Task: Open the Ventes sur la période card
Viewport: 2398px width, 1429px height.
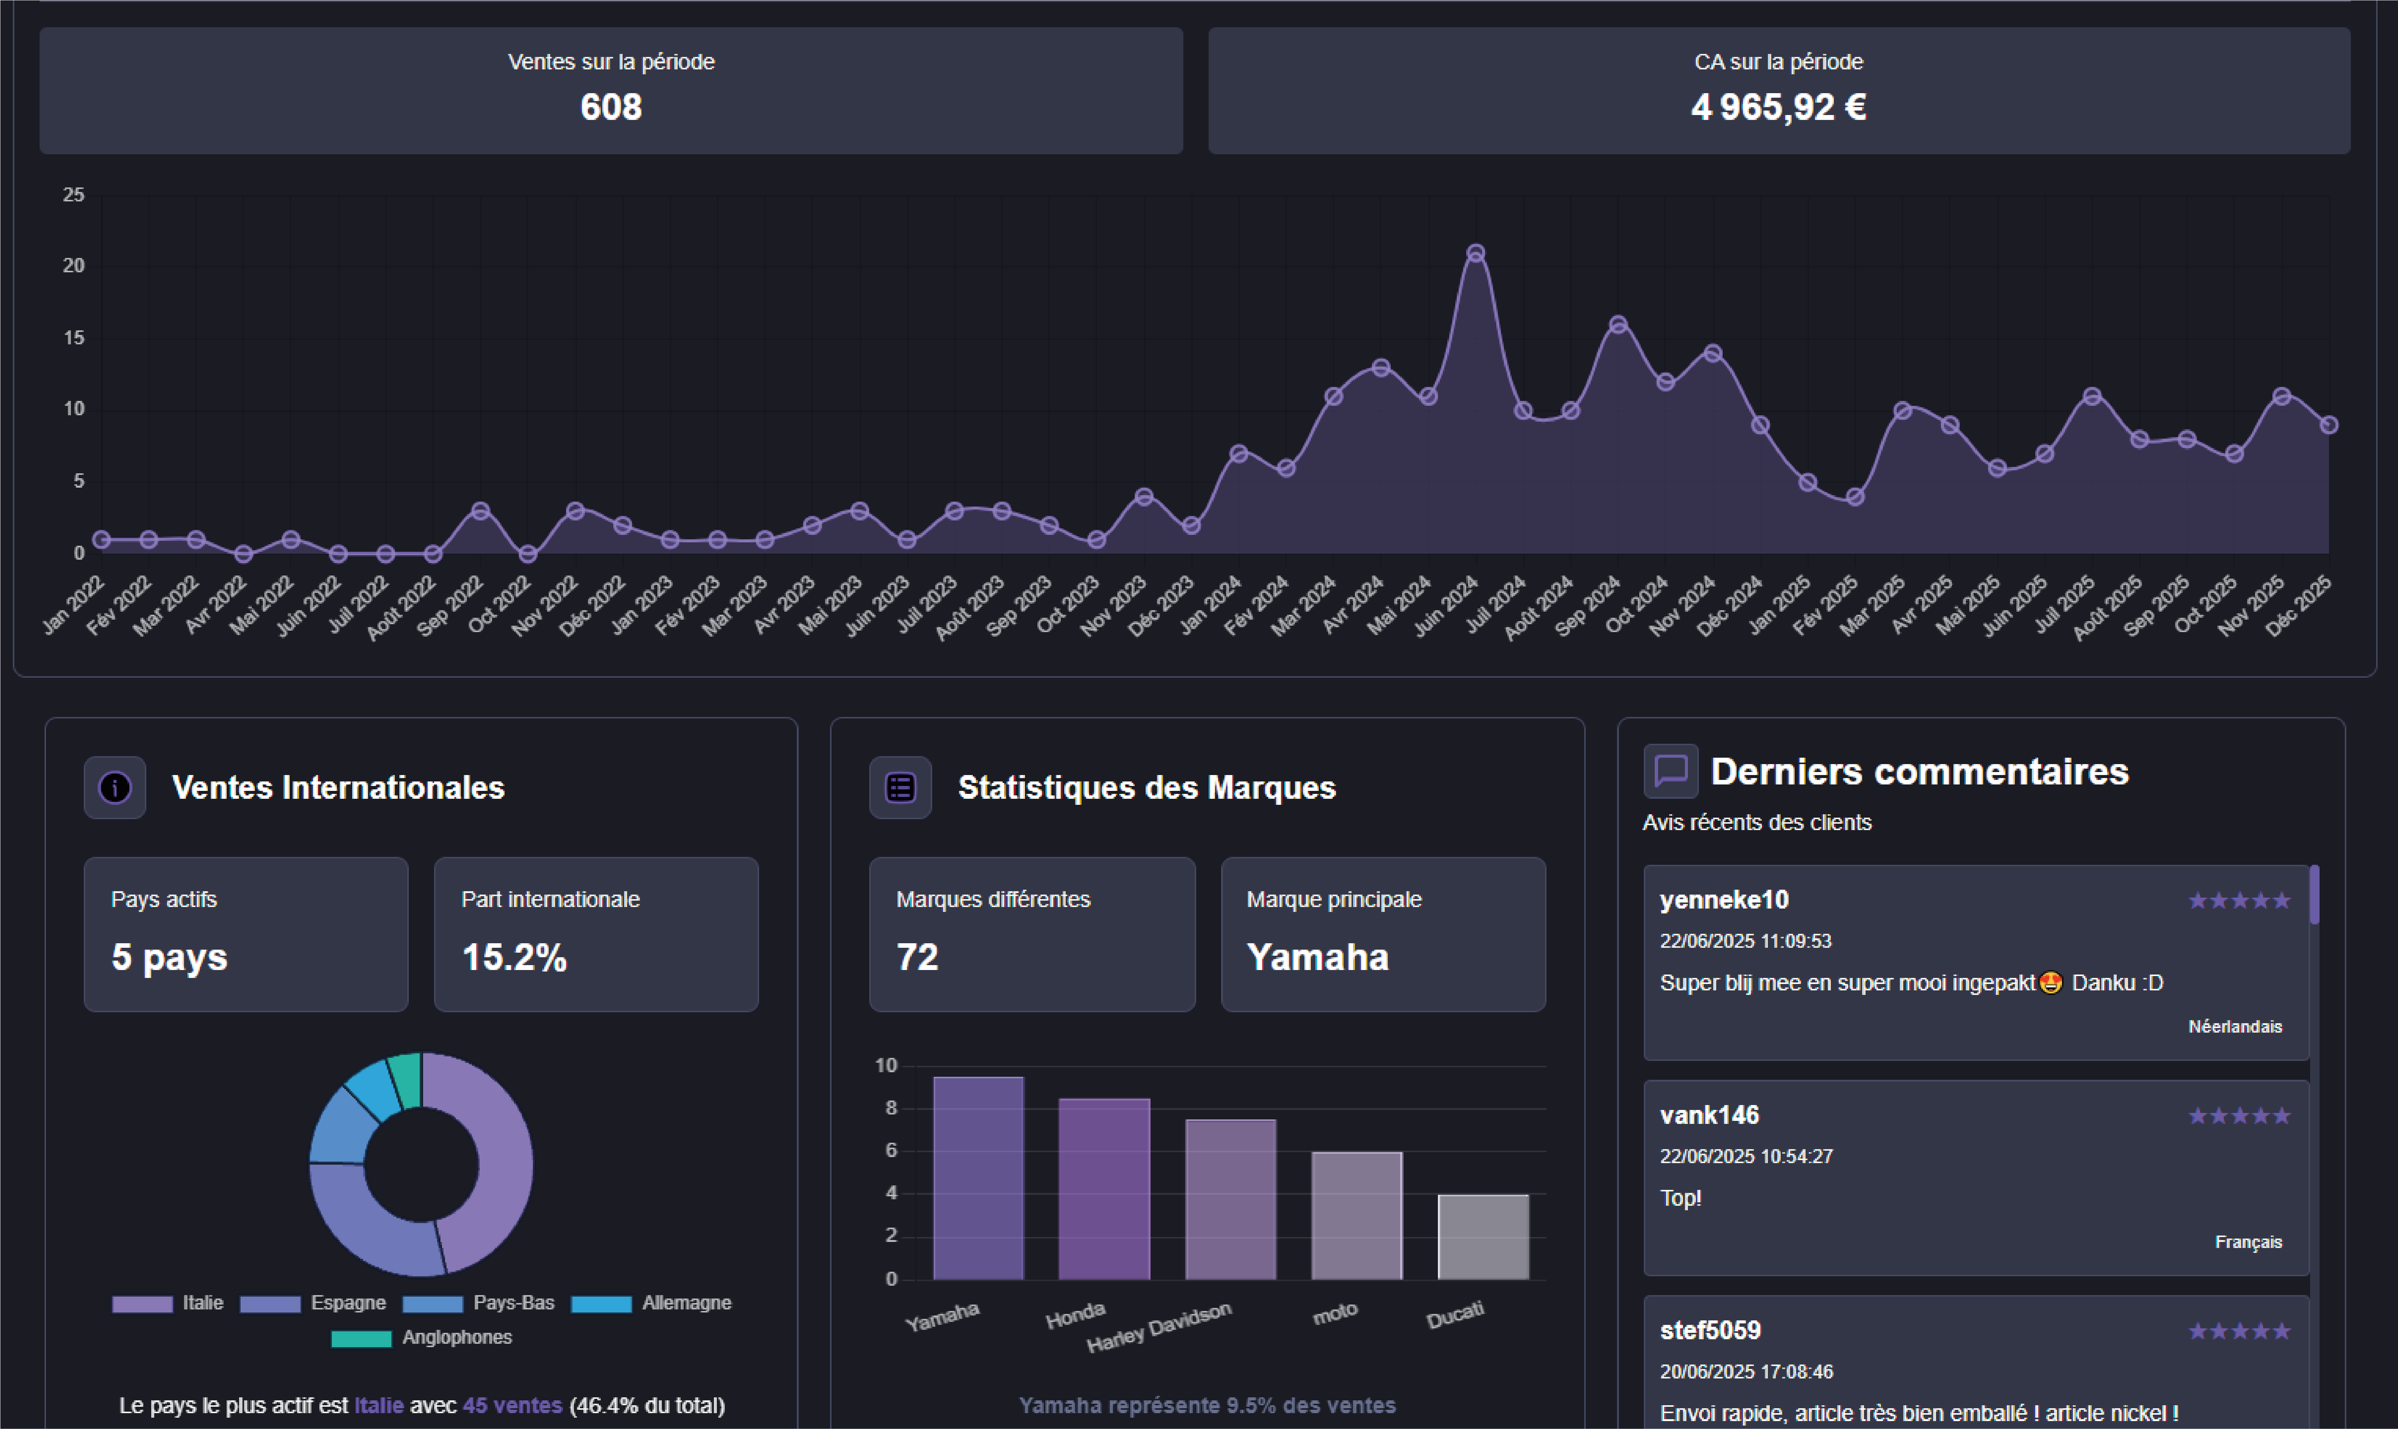Action: pyautogui.click(x=611, y=91)
